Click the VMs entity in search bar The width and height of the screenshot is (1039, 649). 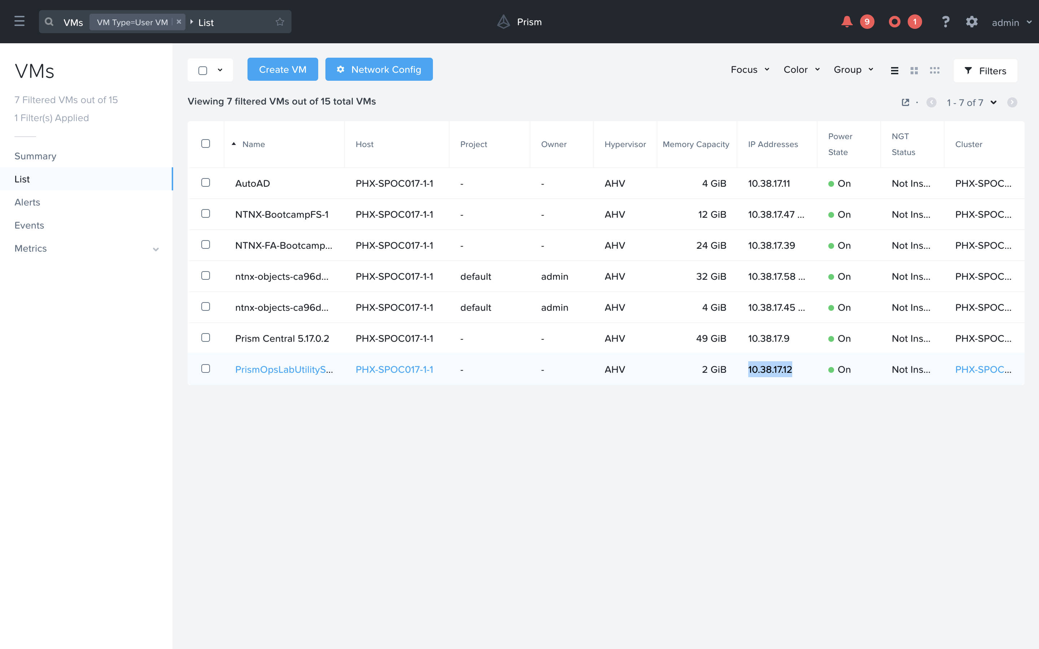73,22
